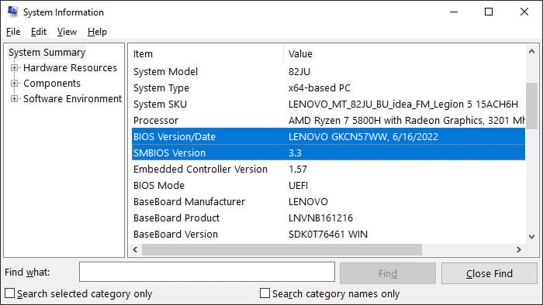Expand the Hardware Resources node
Screen dimensions: 543x305
pyautogui.click(x=14, y=67)
